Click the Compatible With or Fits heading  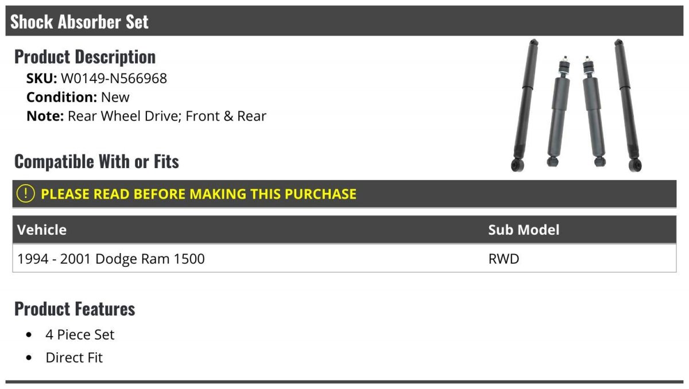96,162
